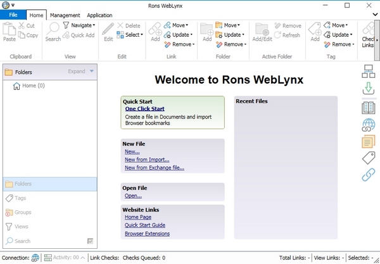Click the Paste clipboard icon

click(x=9, y=29)
